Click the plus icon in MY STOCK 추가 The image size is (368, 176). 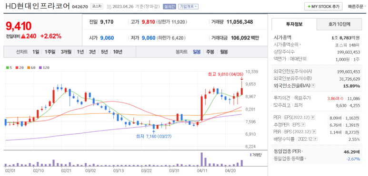pos(309,7)
